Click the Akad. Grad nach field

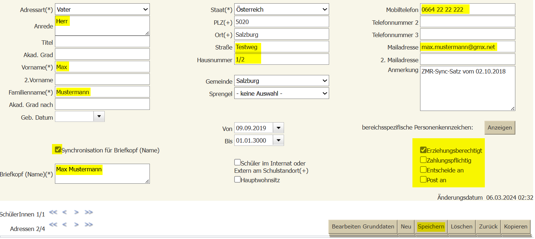[102, 104]
